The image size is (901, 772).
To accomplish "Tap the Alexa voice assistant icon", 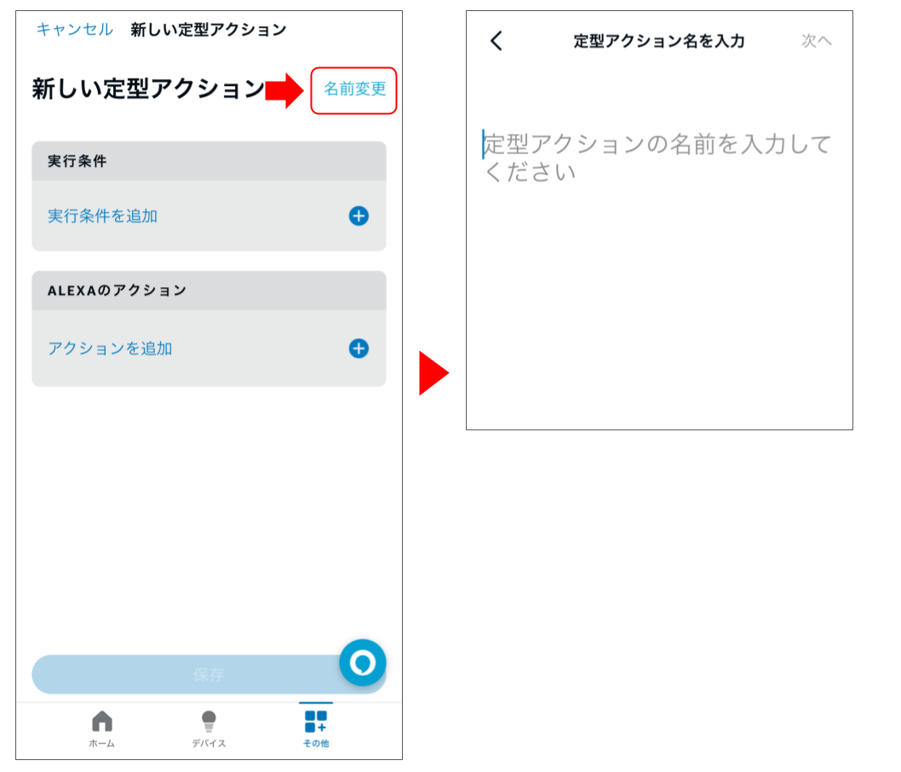I will (x=363, y=663).
